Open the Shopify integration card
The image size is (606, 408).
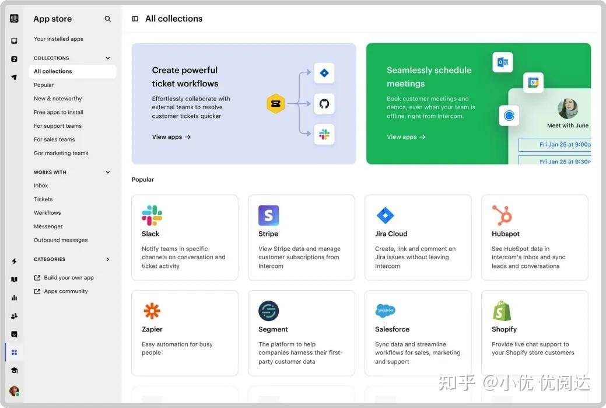pos(534,333)
